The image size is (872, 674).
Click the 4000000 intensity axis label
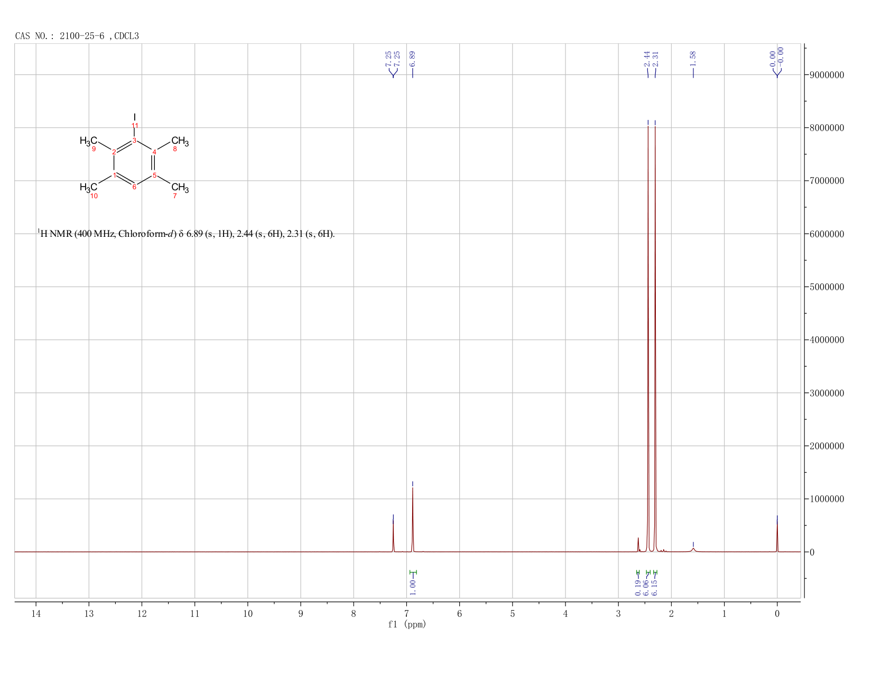[x=827, y=340]
